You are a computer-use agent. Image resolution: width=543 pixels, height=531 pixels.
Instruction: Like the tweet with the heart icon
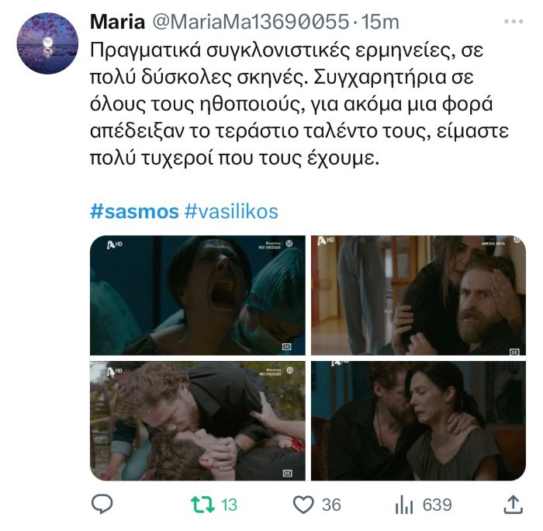(303, 505)
